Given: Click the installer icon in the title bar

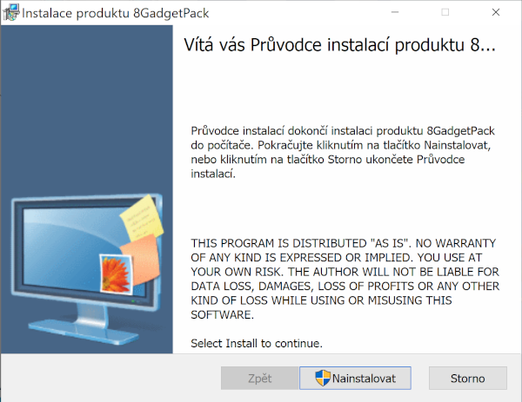Looking at the screenshot, I should click(11, 12).
